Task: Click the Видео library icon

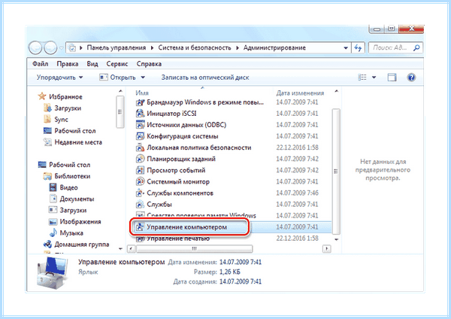Action: click(53, 187)
